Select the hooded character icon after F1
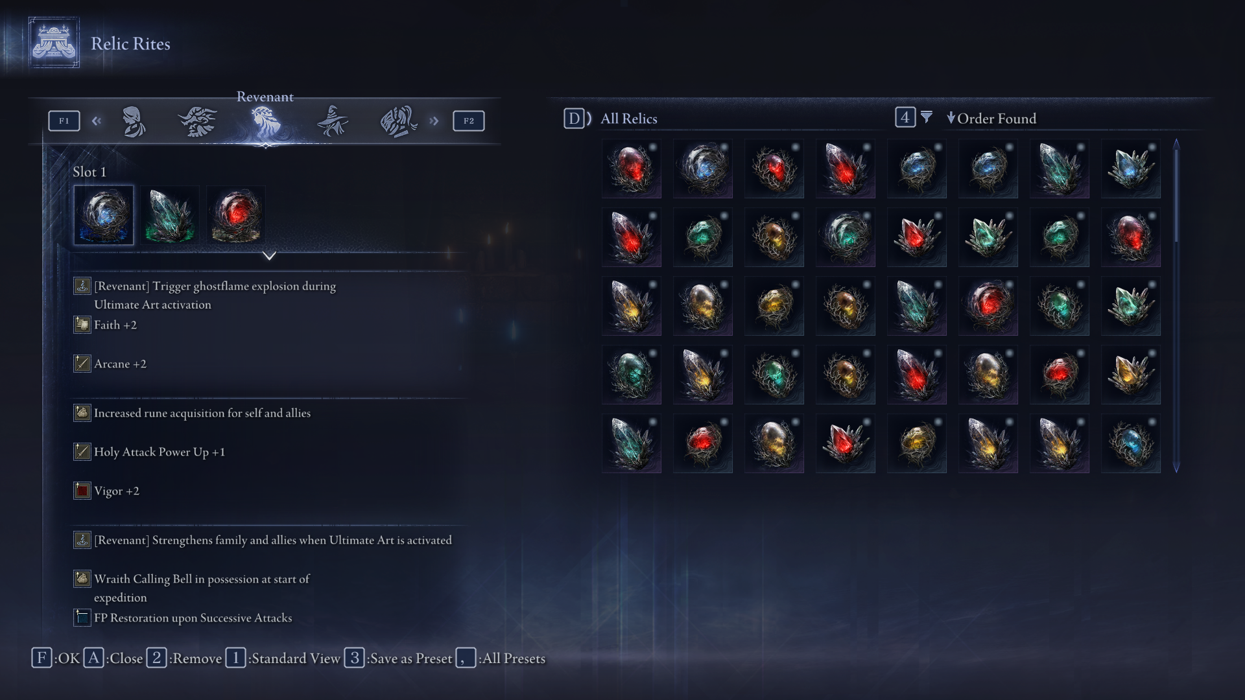Screen dimensions: 1245x700 [134, 121]
